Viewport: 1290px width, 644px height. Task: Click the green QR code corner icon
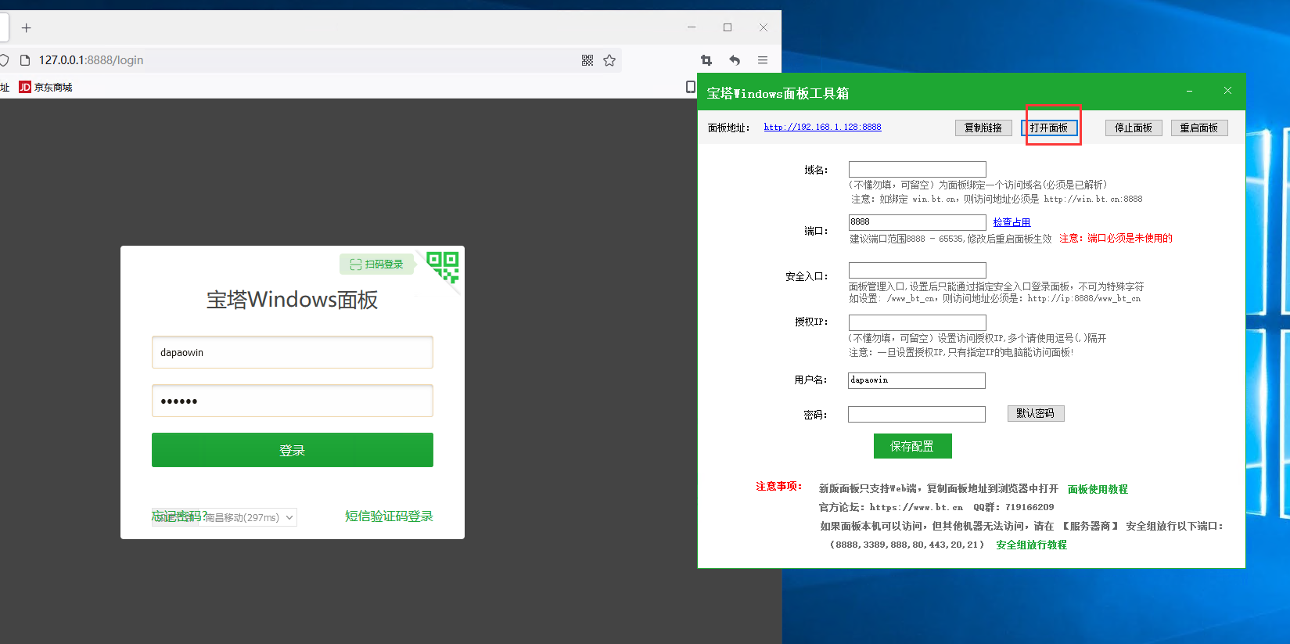pyautogui.click(x=443, y=268)
